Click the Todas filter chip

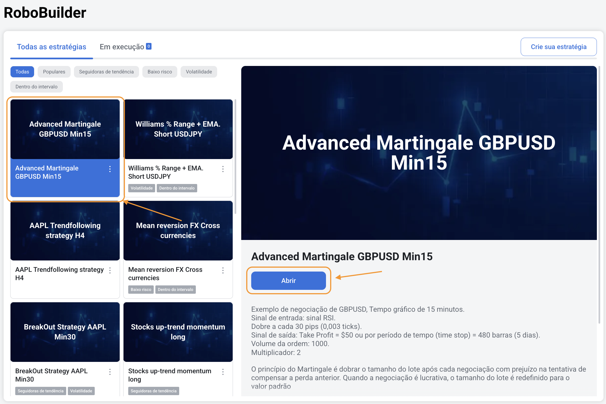click(22, 72)
